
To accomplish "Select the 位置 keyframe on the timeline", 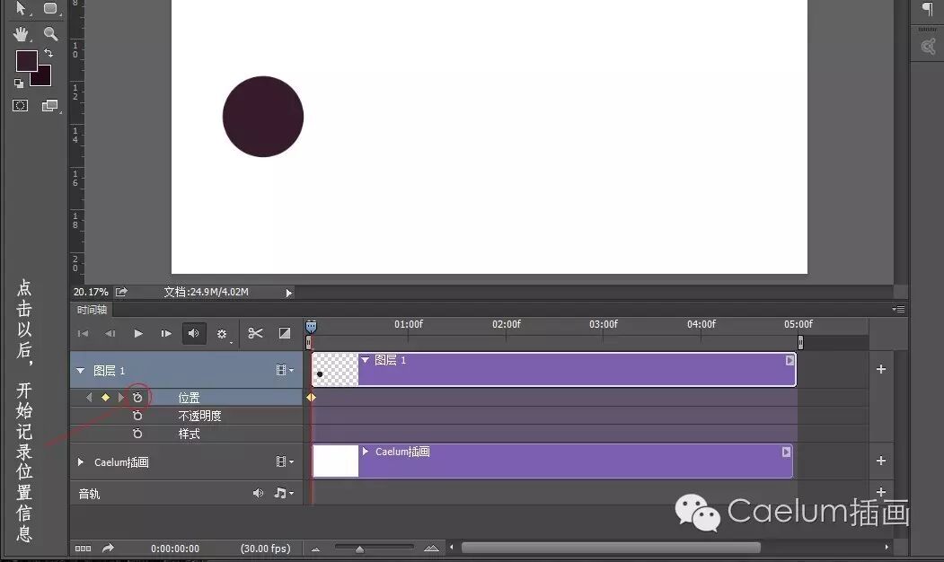I will pos(312,397).
